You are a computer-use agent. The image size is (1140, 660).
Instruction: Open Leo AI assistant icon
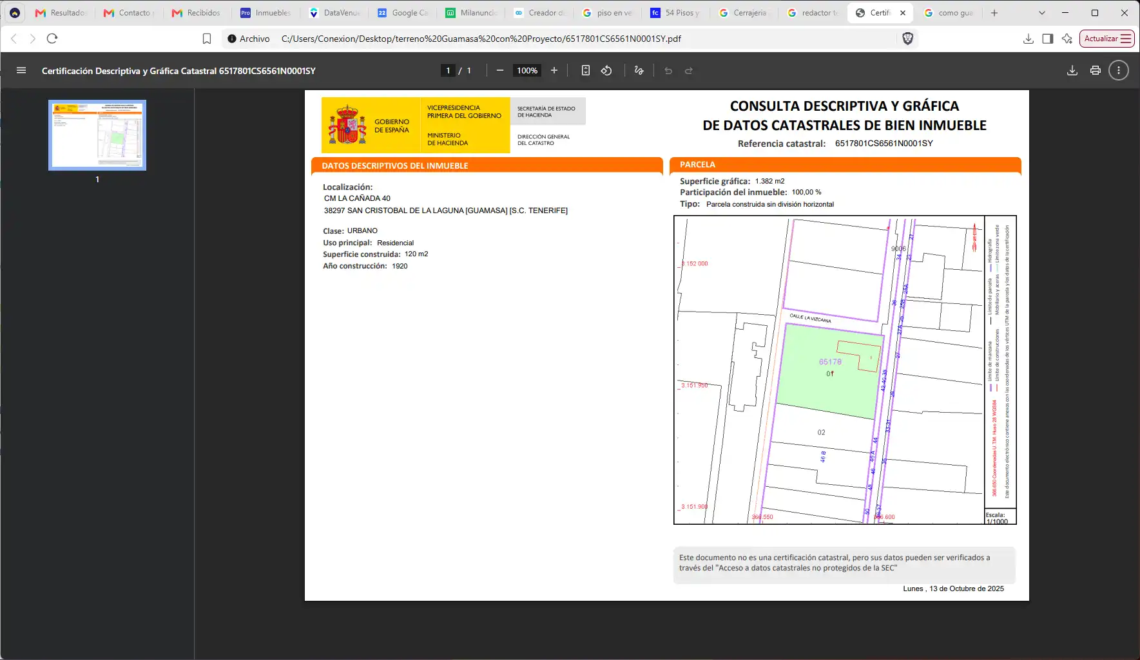coord(1067,39)
